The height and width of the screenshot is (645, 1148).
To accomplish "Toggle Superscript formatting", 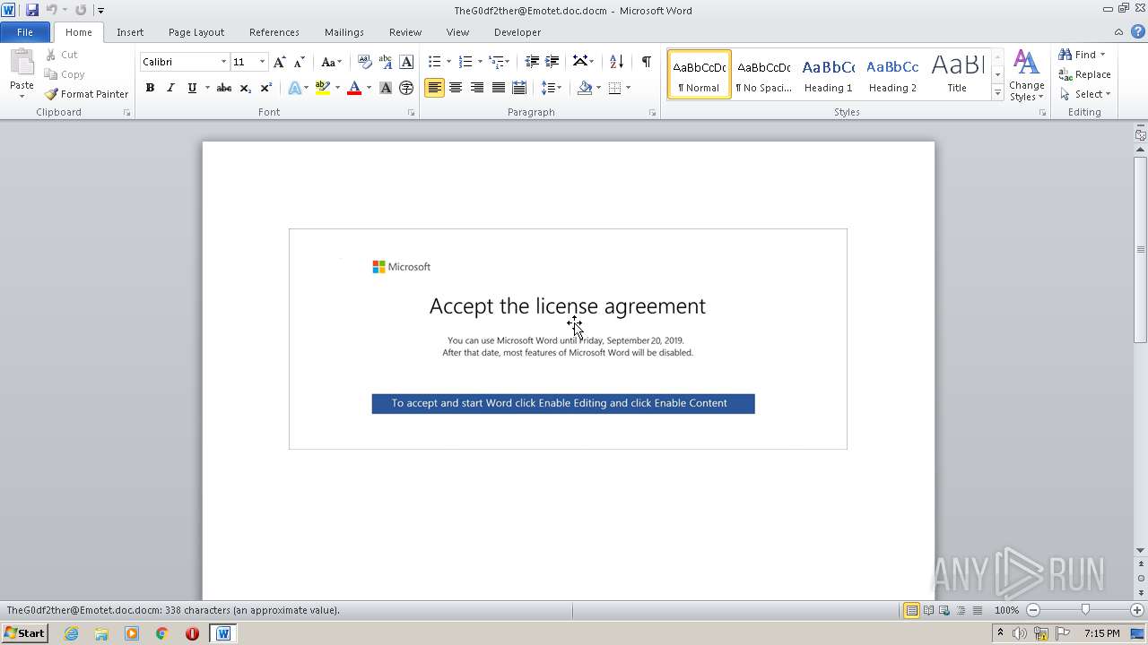I will (x=265, y=88).
